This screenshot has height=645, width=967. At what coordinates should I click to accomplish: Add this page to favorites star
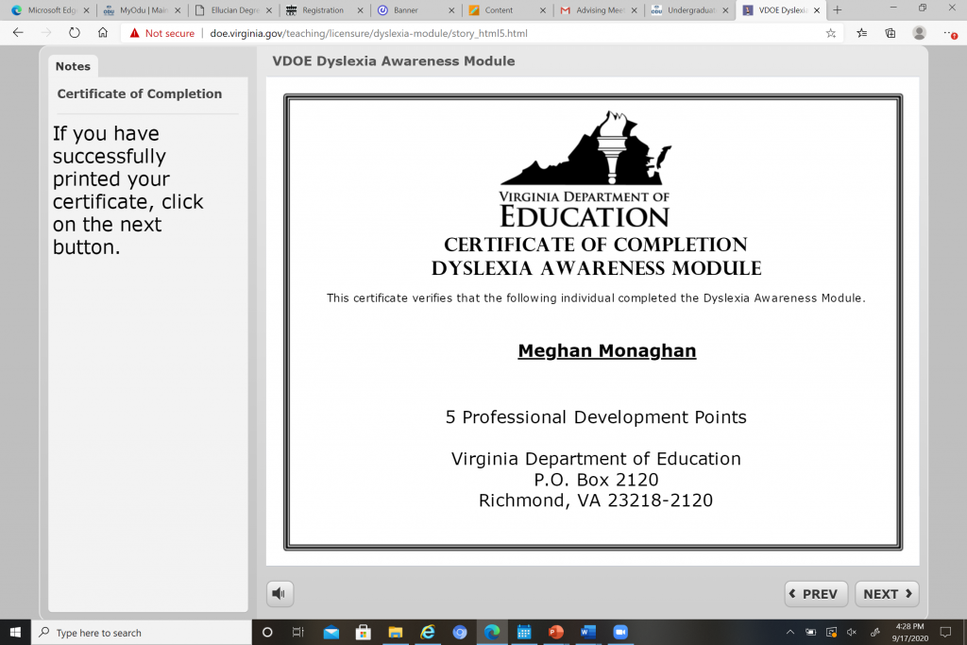click(831, 33)
